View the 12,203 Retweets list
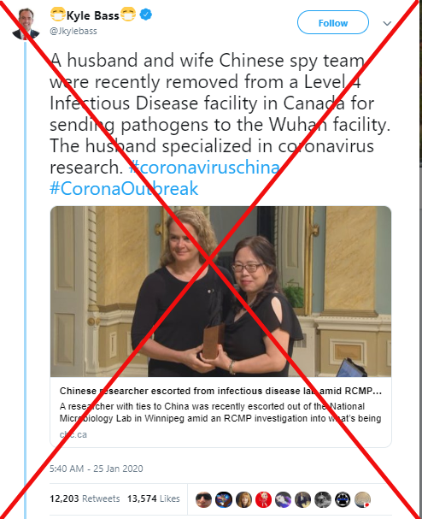Image resolution: width=422 pixels, height=519 pixels. pyautogui.click(x=85, y=498)
